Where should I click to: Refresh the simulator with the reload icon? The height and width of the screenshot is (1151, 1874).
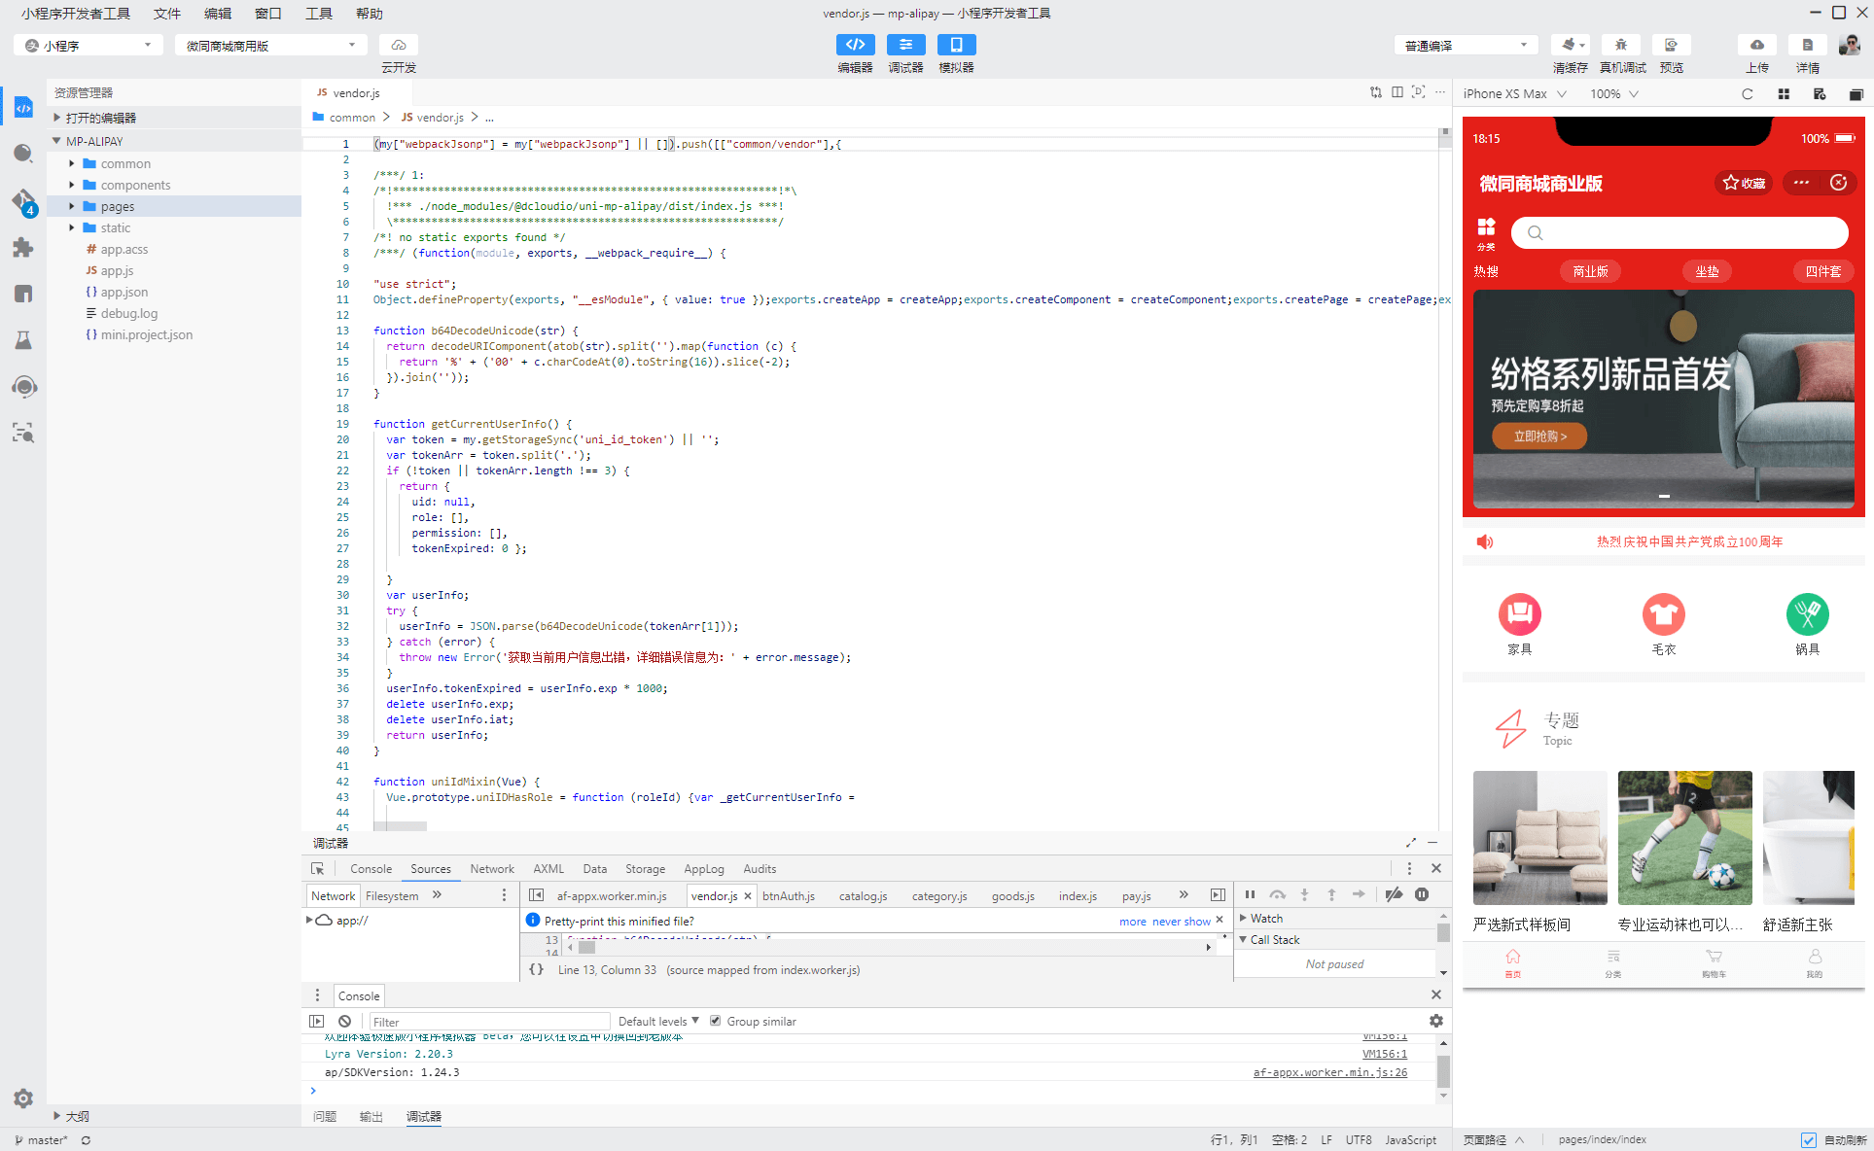(1747, 94)
